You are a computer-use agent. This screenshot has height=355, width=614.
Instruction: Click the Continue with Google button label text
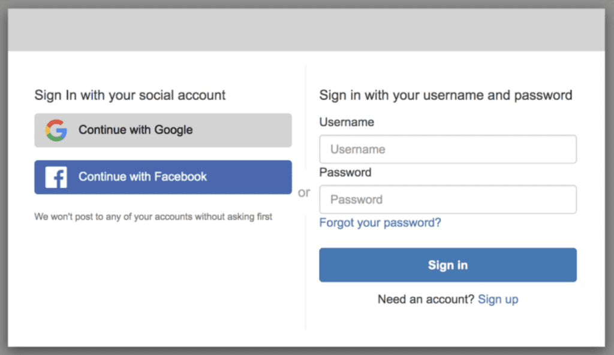click(136, 129)
